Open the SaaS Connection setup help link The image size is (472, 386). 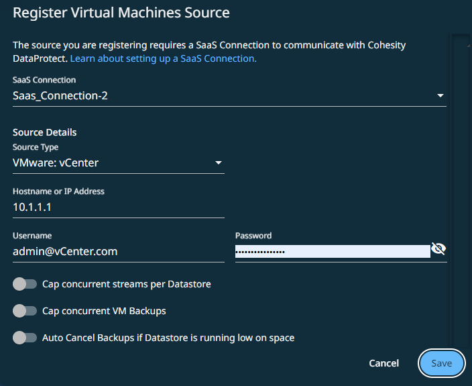point(163,58)
